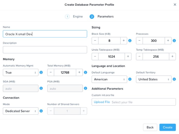Click info icon next to Block Size
The height and width of the screenshot is (134, 179).
(130, 41)
